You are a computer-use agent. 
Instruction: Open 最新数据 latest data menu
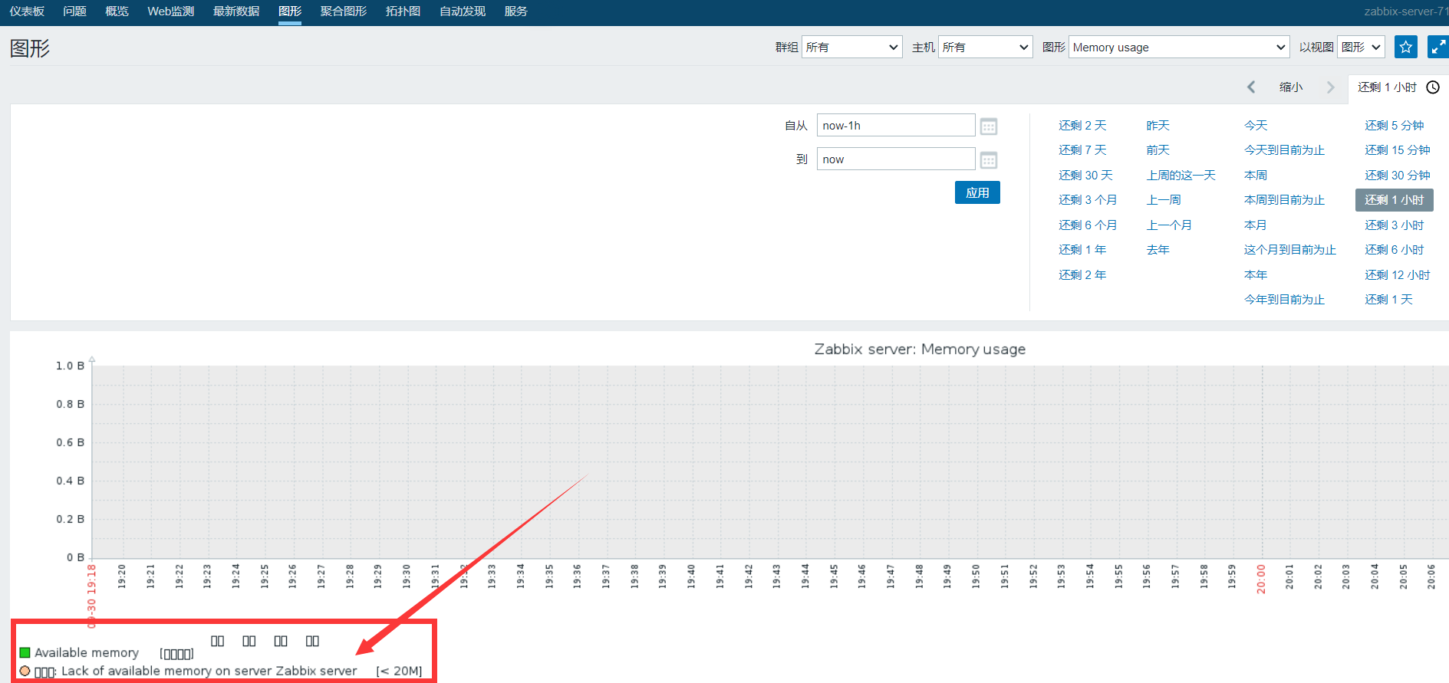(236, 11)
